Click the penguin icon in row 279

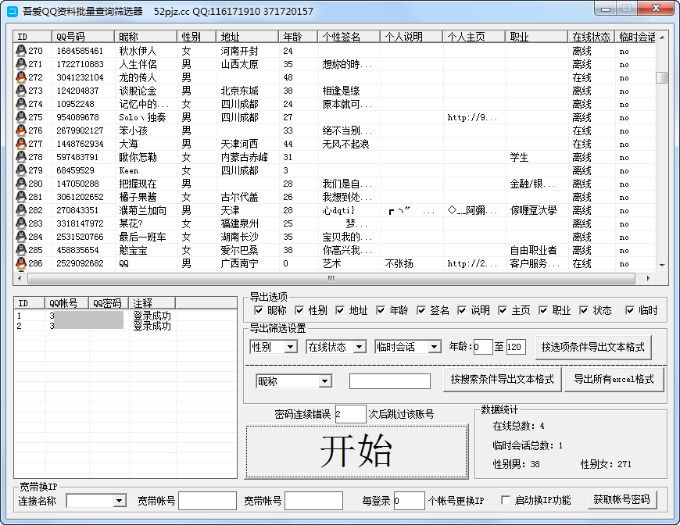[21, 170]
